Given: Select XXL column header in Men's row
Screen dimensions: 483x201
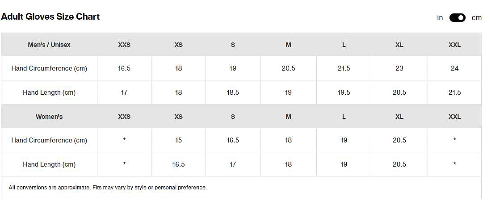Looking at the screenshot, I should coord(454,45).
